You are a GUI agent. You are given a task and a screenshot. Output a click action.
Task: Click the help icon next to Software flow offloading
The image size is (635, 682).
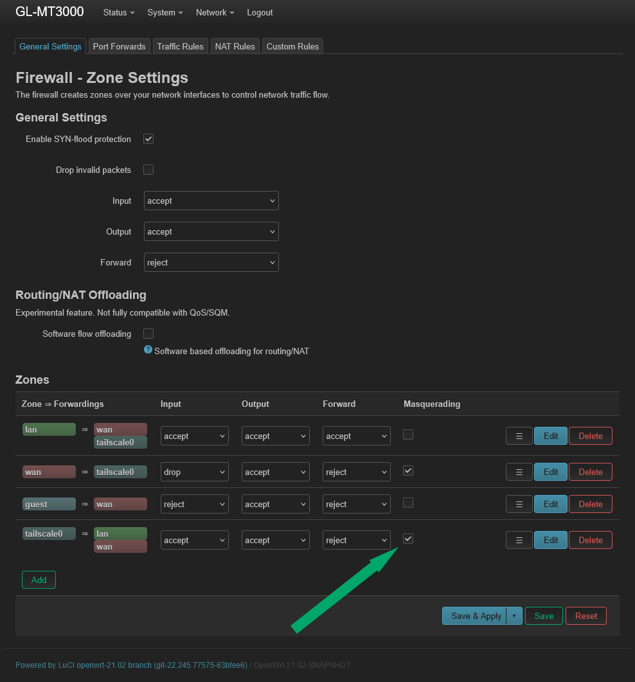coord(148,349)
